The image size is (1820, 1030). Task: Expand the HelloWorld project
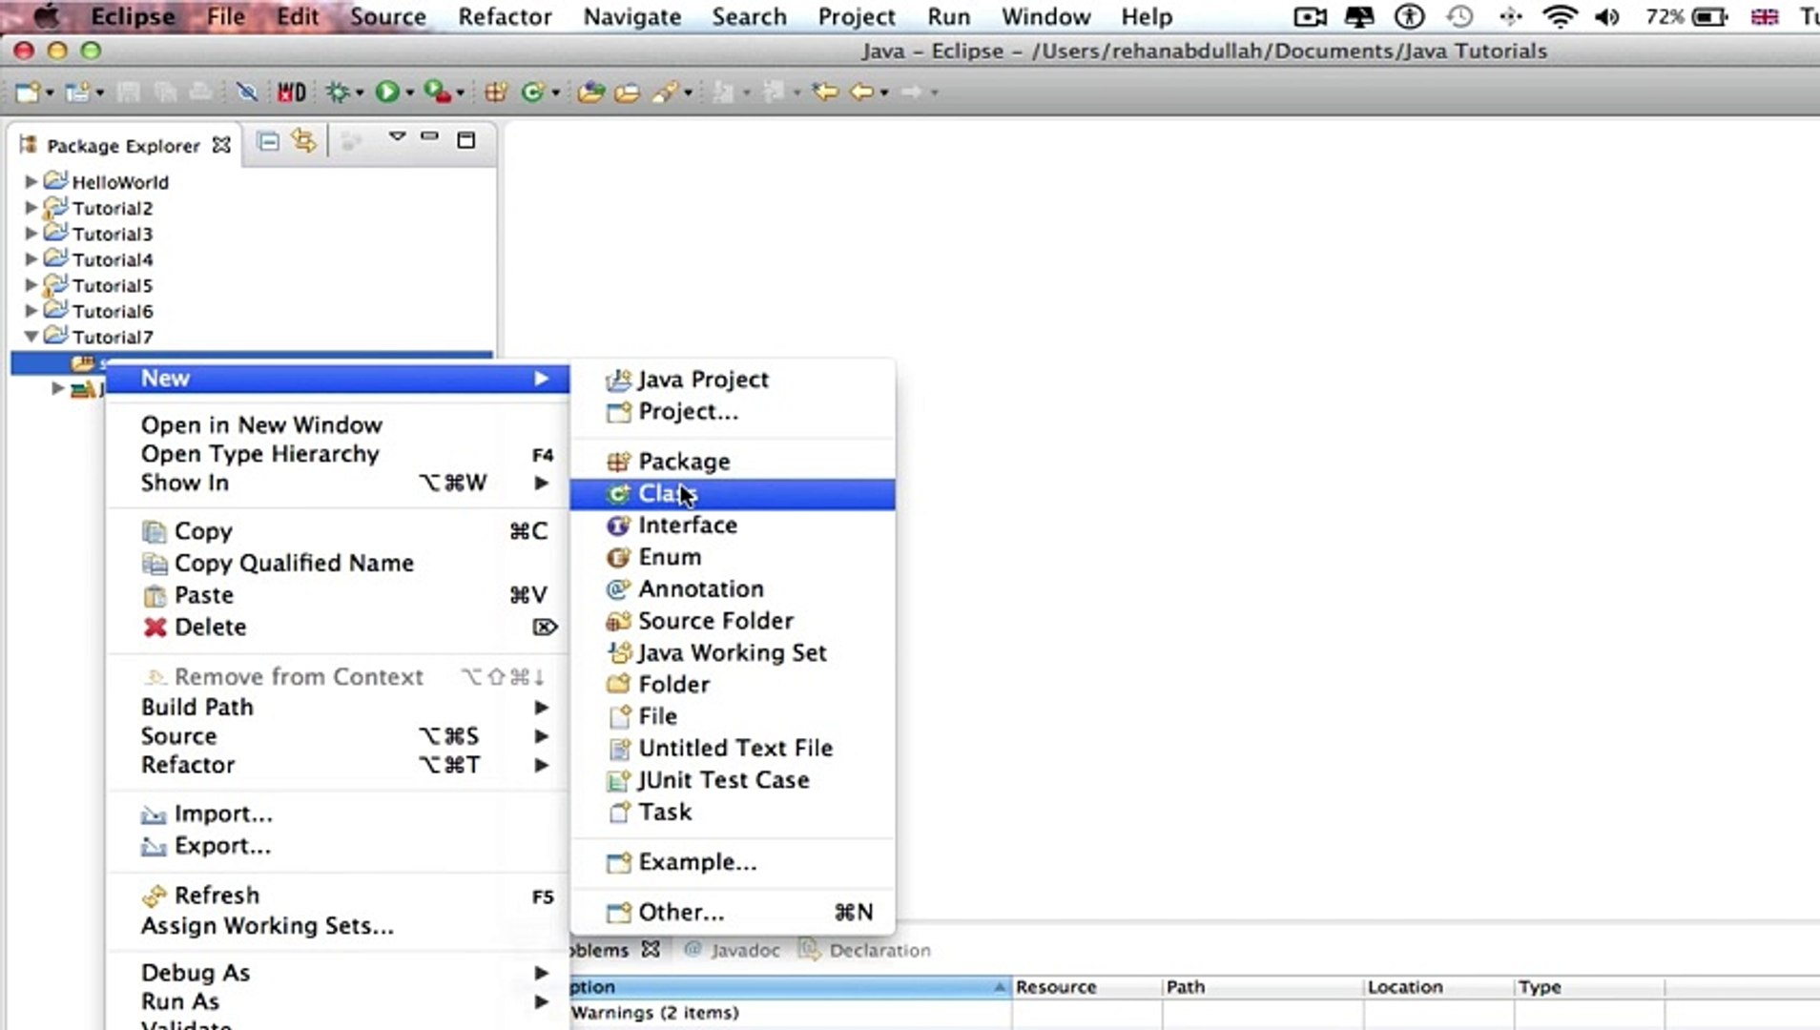click(31, 181)
